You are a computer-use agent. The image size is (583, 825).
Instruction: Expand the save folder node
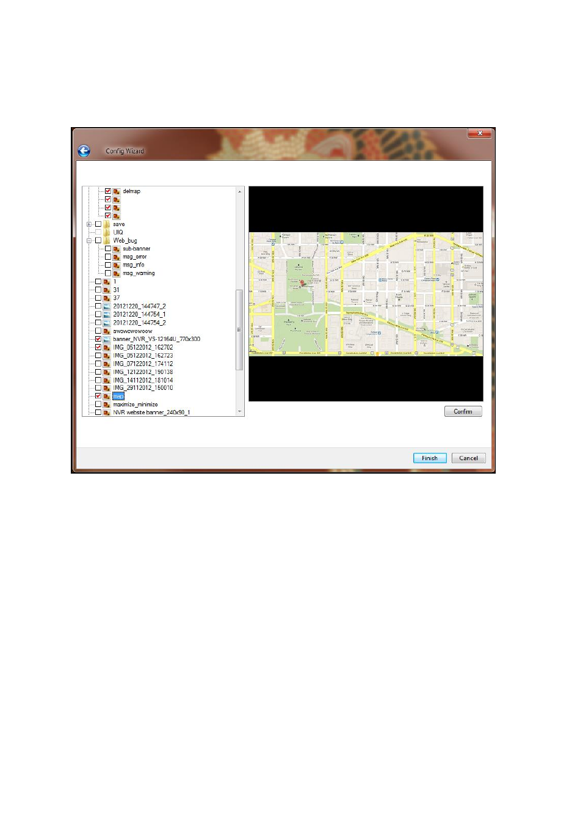tap(89, 224)
